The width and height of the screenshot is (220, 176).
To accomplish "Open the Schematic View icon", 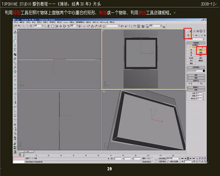I will (x=139, y=26).
